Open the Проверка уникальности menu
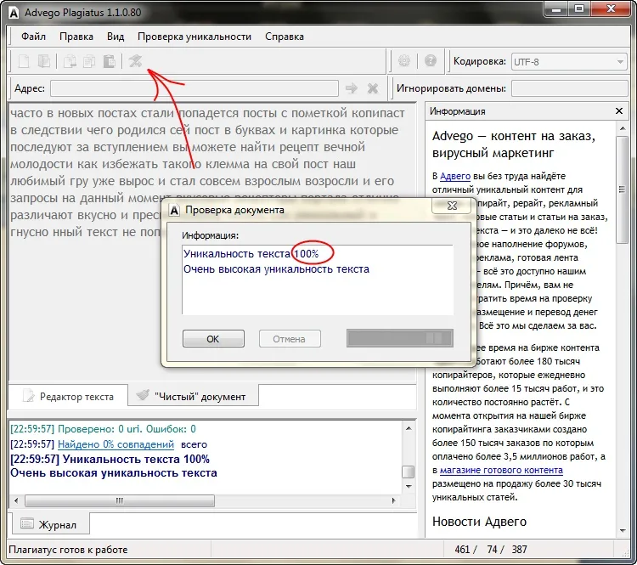637x565 pixels. (194, 37)
